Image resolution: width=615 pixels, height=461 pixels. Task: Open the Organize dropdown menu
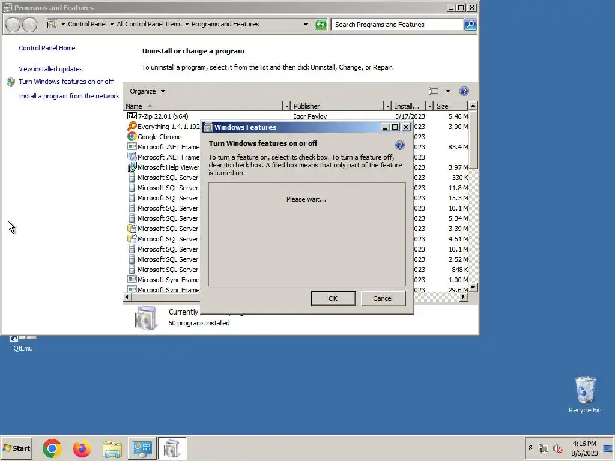click(x=147, y=91)
